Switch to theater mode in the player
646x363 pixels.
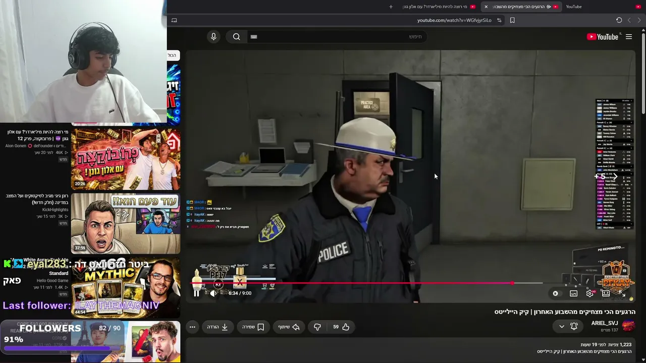point(606,293)
